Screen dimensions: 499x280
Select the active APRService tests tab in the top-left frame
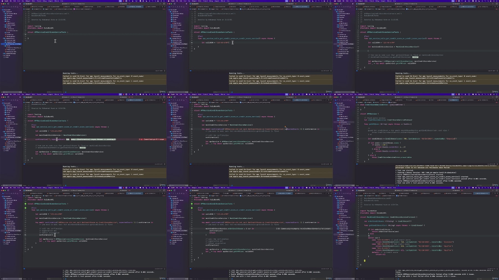click(135, 7)
